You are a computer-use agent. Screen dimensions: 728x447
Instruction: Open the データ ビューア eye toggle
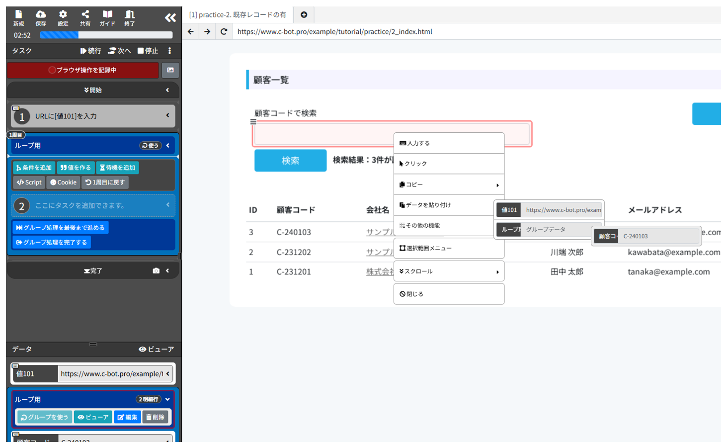click(x=156, y=349)
